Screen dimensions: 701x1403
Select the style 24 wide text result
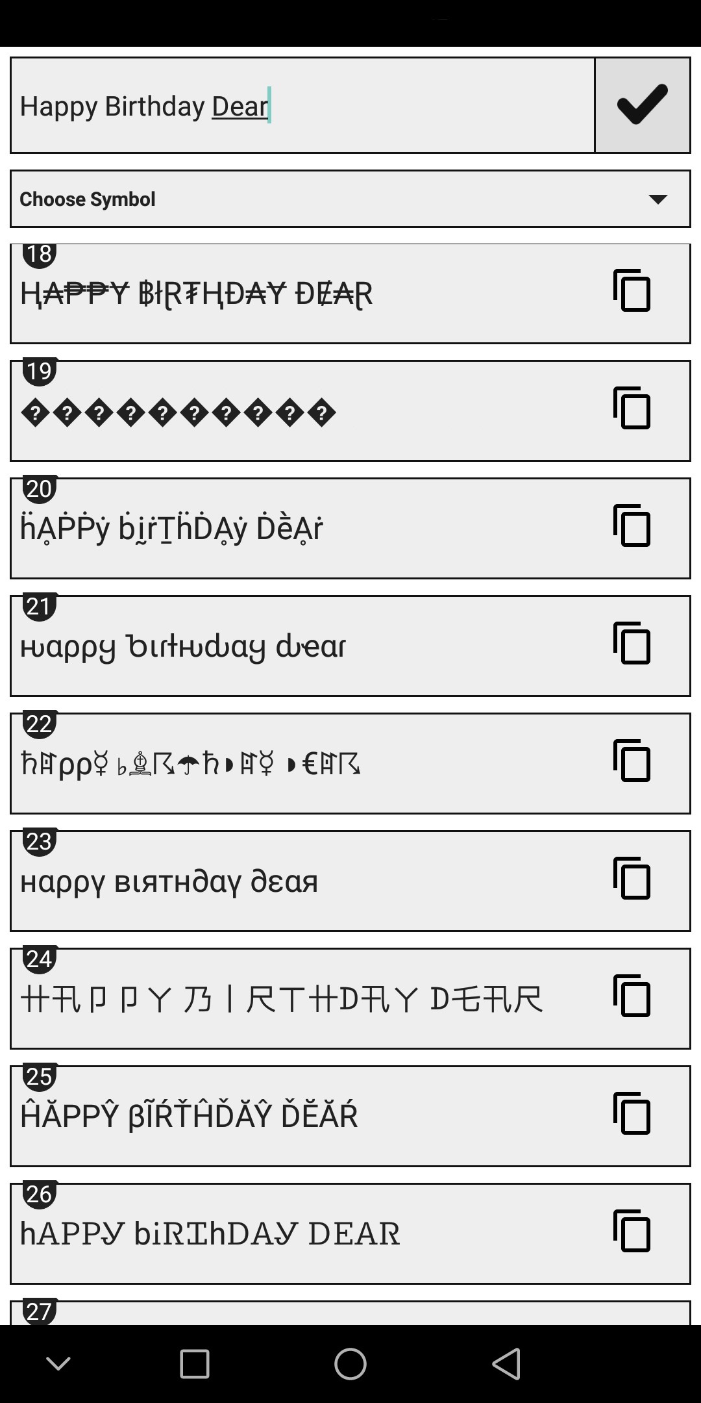pyautogui.click(x=281, y=999)
